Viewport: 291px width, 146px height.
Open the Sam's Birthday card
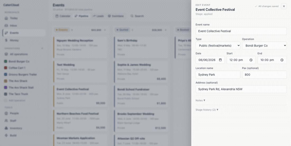[141, 47]
